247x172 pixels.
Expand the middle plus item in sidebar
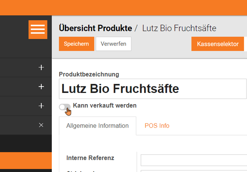(41, 87)
